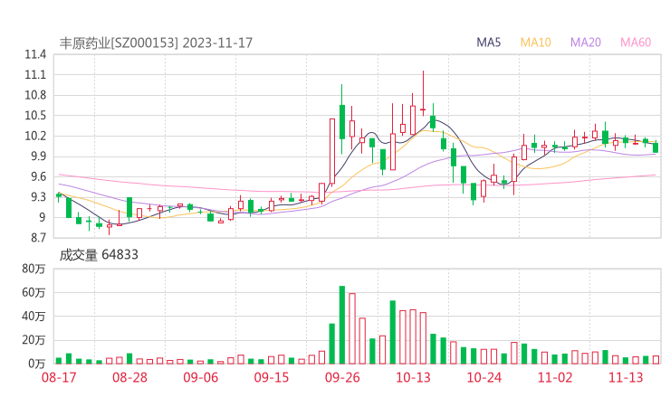Click the 10.2 price axis label
This screenshot has height=398, width=670.
35,137
